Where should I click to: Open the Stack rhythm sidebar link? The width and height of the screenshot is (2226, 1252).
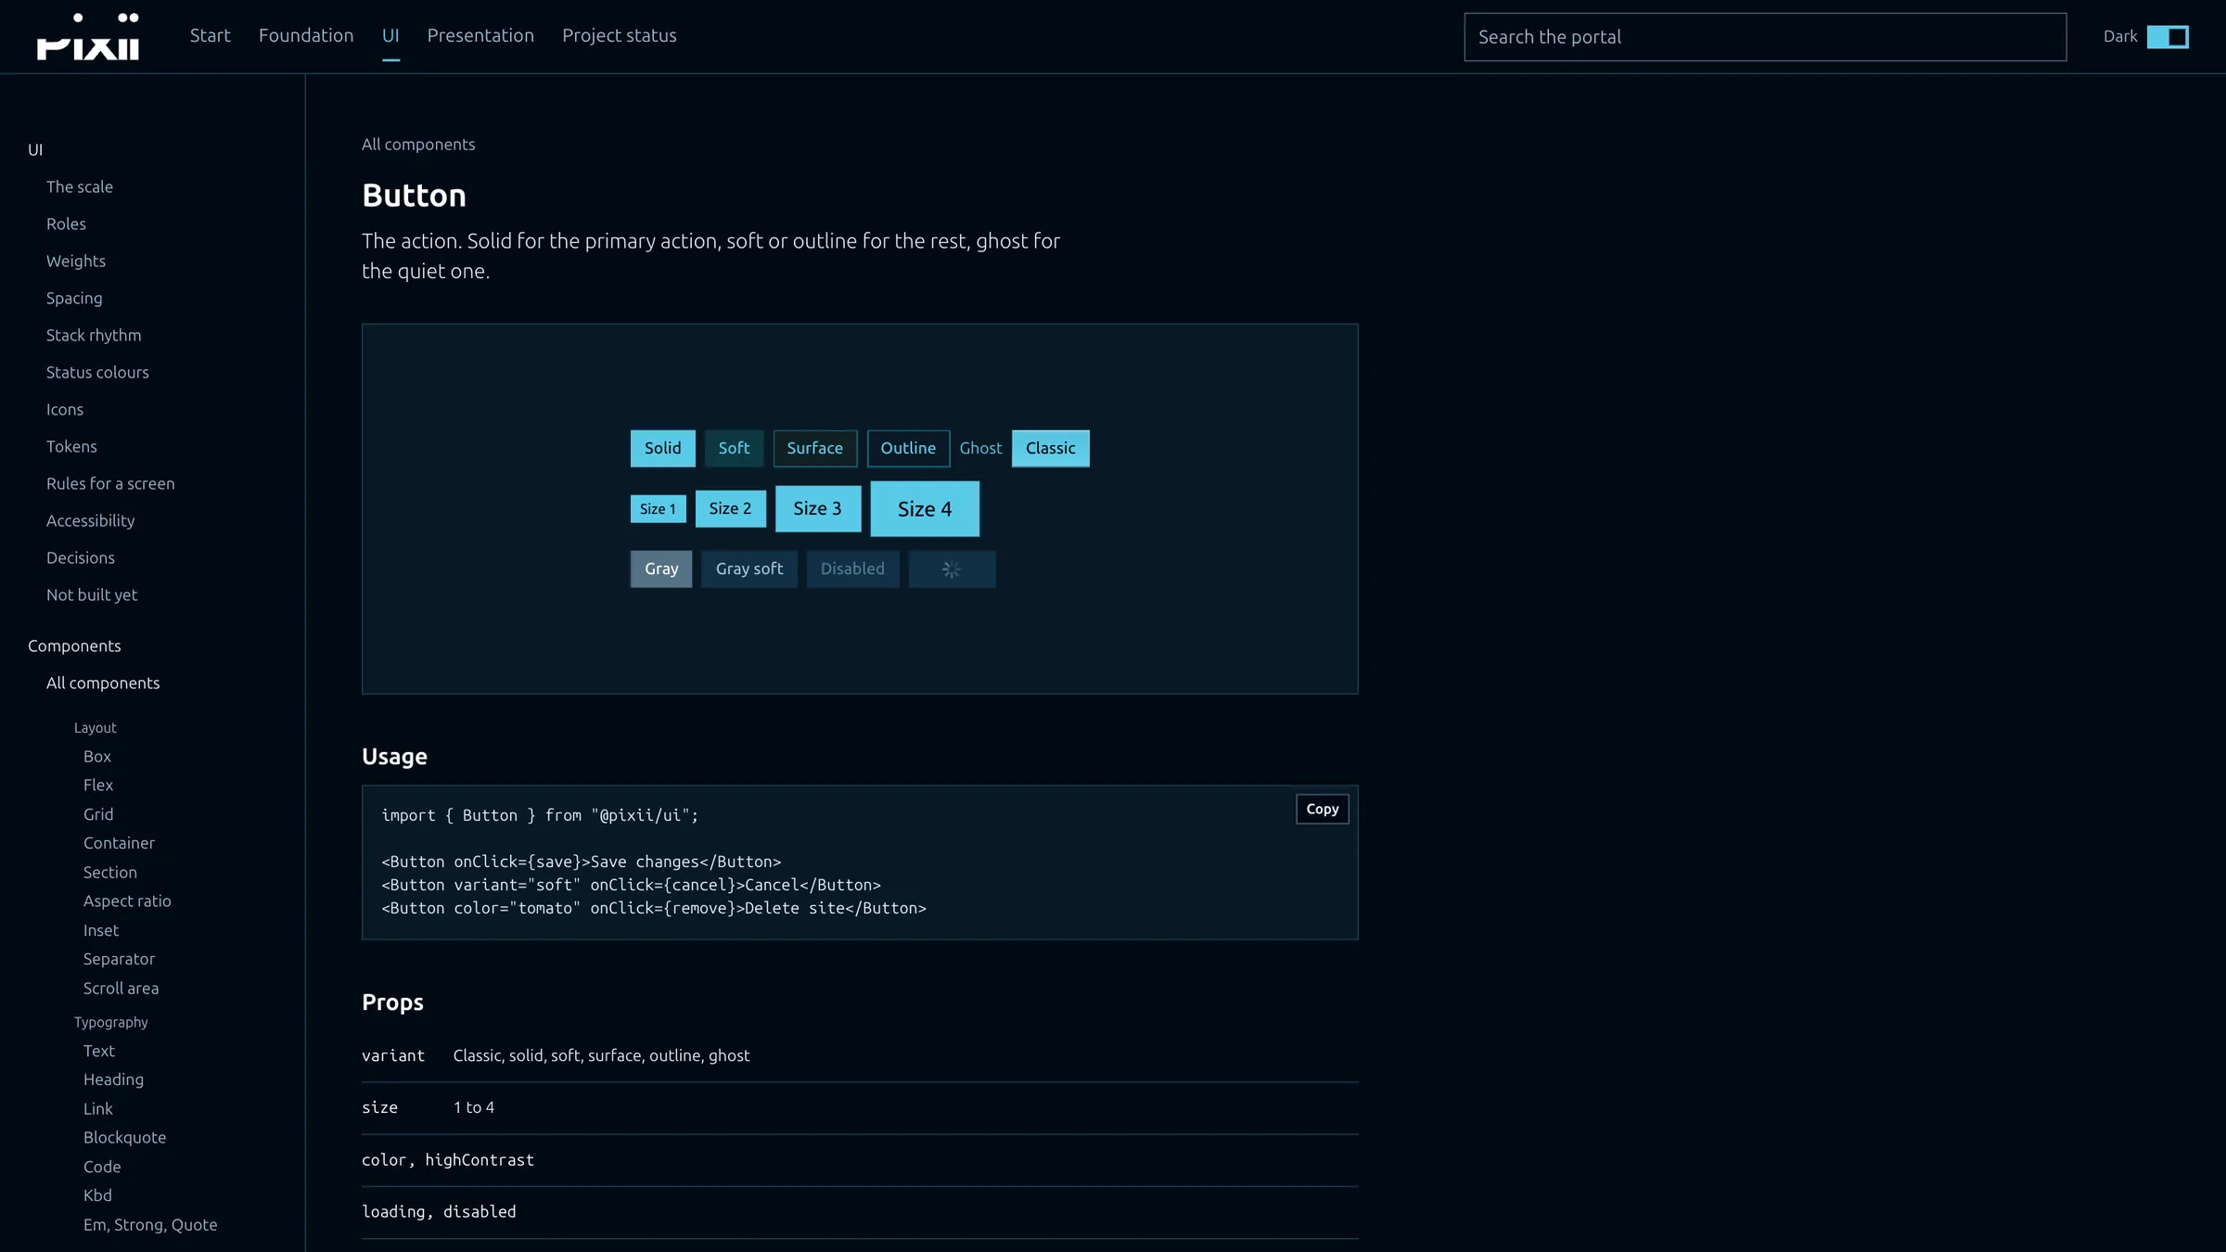pos(94,336)
